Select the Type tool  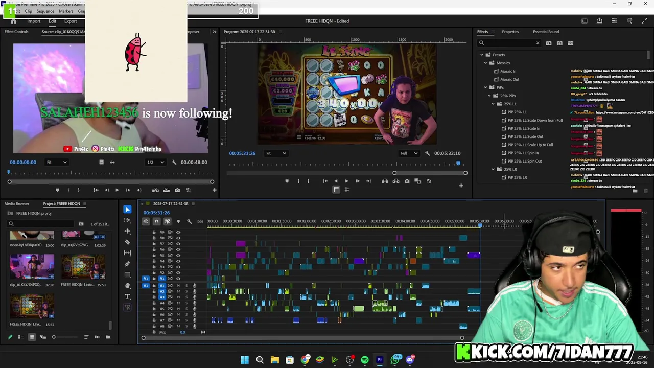tap(127, 296)
